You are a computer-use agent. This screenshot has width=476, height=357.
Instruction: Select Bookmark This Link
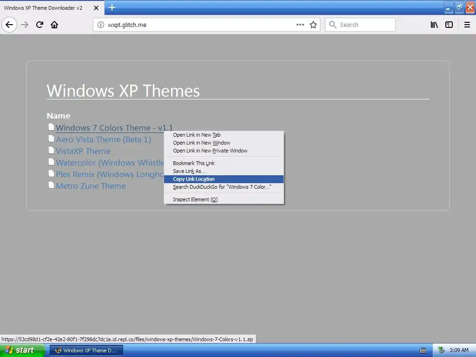224,163
